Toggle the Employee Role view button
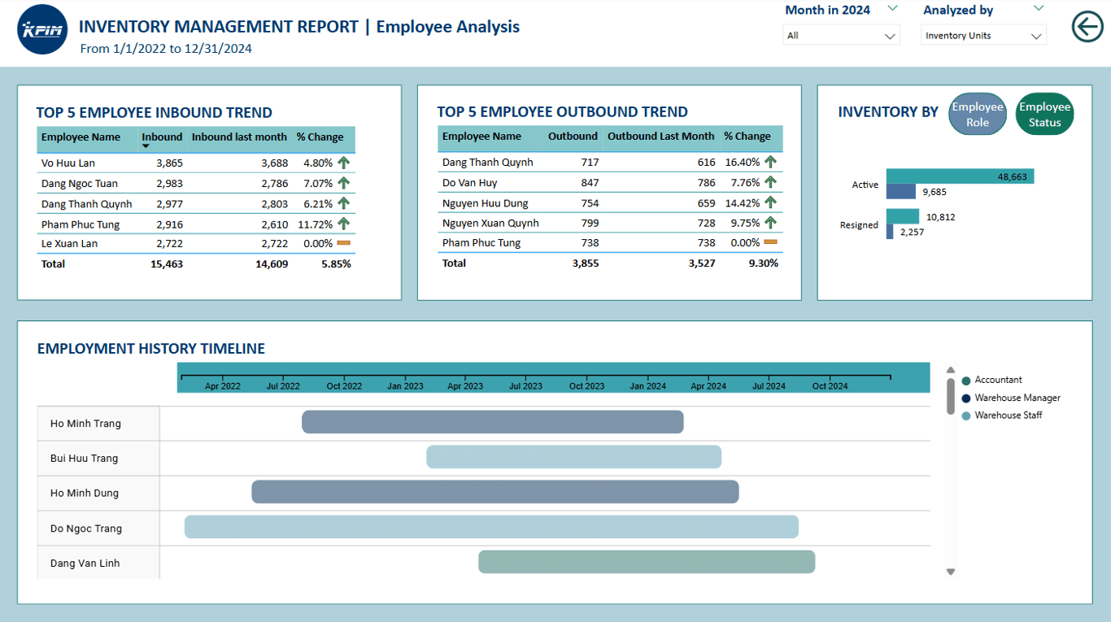Viewport: 1111px width, 622px height. pos(978,114)
